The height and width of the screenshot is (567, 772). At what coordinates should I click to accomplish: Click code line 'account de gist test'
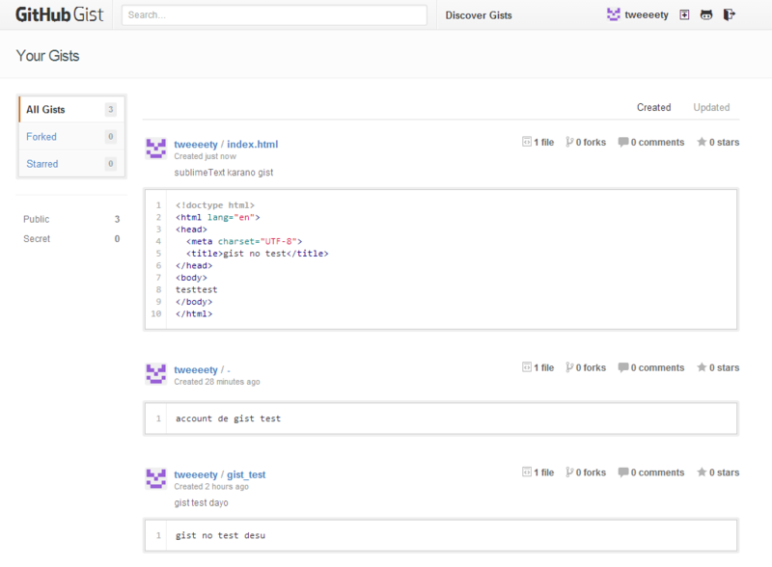pyautogui.click(x=228, y=418)
